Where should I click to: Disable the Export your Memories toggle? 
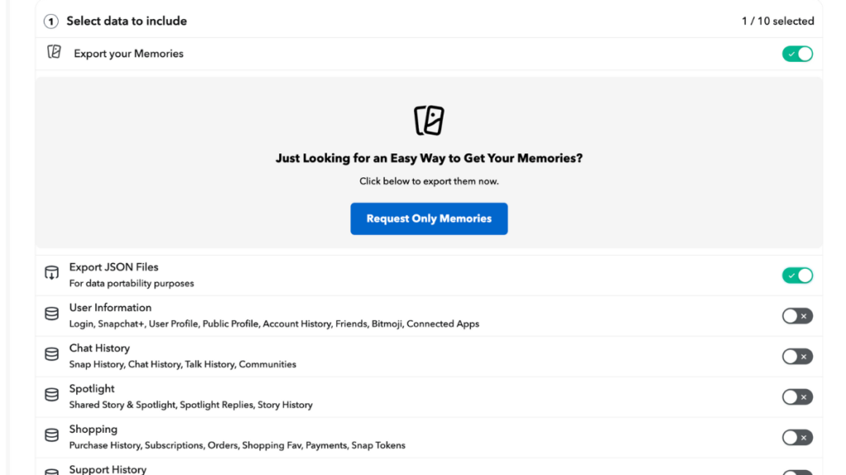[797, 54]
